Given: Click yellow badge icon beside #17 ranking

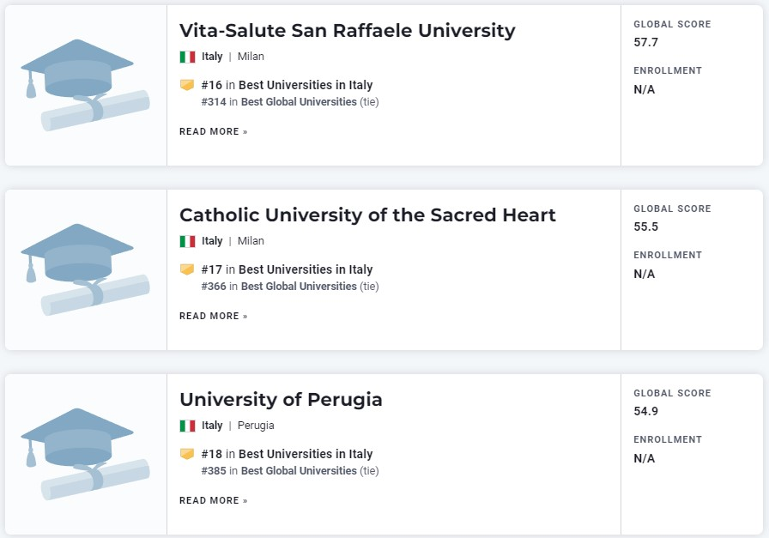Looking at the screenshot, I should (187, 269).
